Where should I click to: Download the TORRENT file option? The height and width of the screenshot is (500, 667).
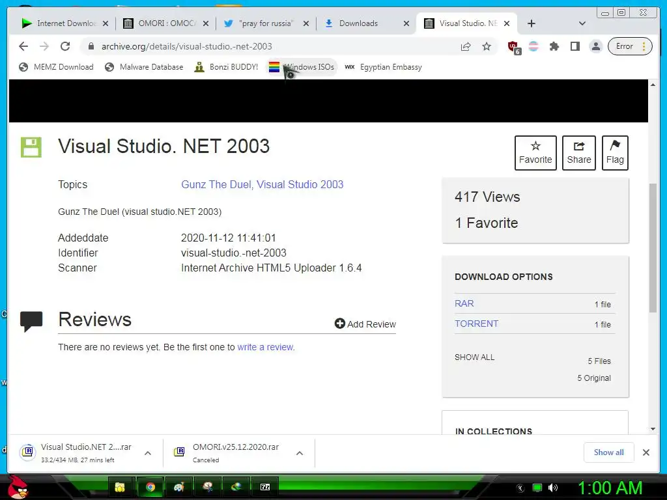[x=476, y=324]
